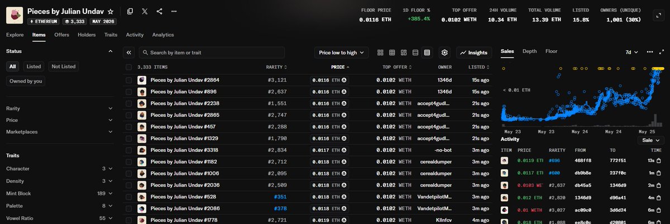The height and width of the screenshot is (224, 670).
Task: Filter by Owned by you
Action: [x=26, y=81]
